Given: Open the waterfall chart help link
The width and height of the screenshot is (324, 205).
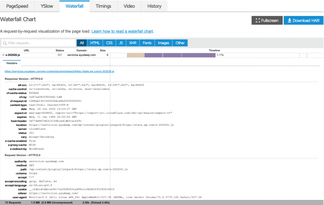Looking at the screenshot, I should point(122,31).
